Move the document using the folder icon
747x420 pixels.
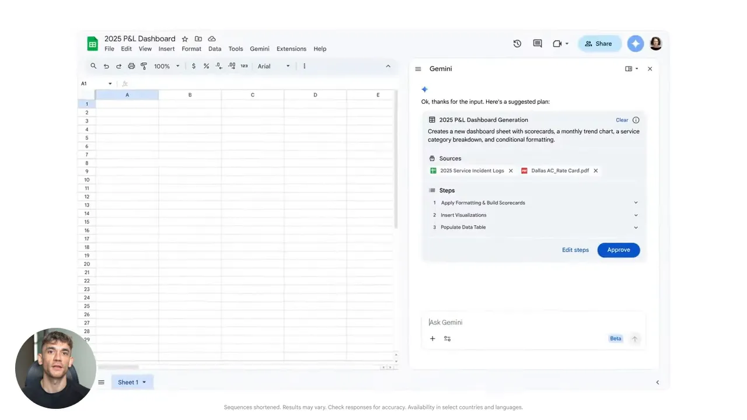pos(198,39)
